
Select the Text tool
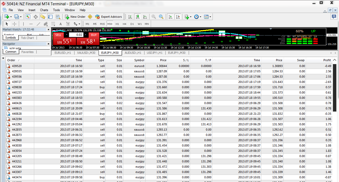click(x=60, y=24)
